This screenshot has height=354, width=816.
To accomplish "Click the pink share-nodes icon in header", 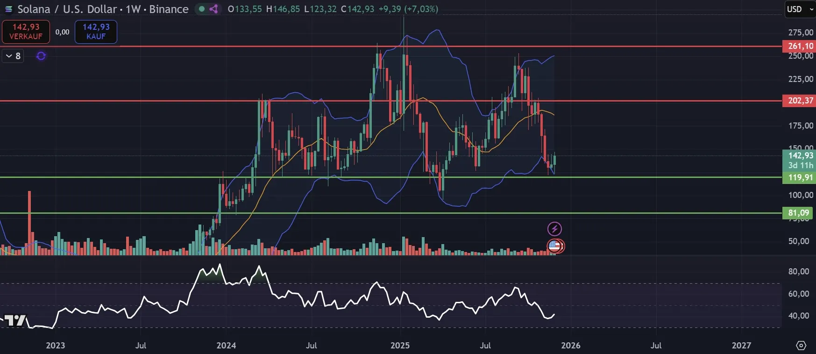I will (x=214, y=9).
